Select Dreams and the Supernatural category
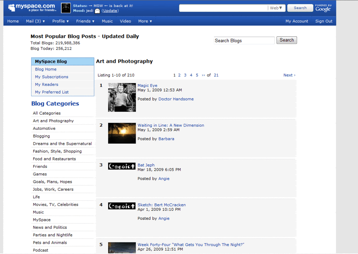Viewport: 358px width, 254px height. tap(62, 144)
